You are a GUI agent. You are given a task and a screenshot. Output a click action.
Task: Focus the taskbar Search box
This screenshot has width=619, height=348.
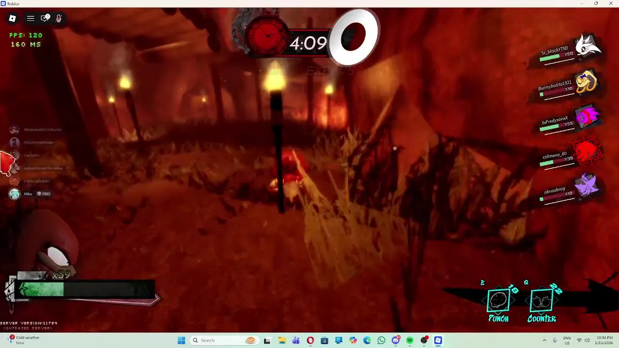pos(224,340)
